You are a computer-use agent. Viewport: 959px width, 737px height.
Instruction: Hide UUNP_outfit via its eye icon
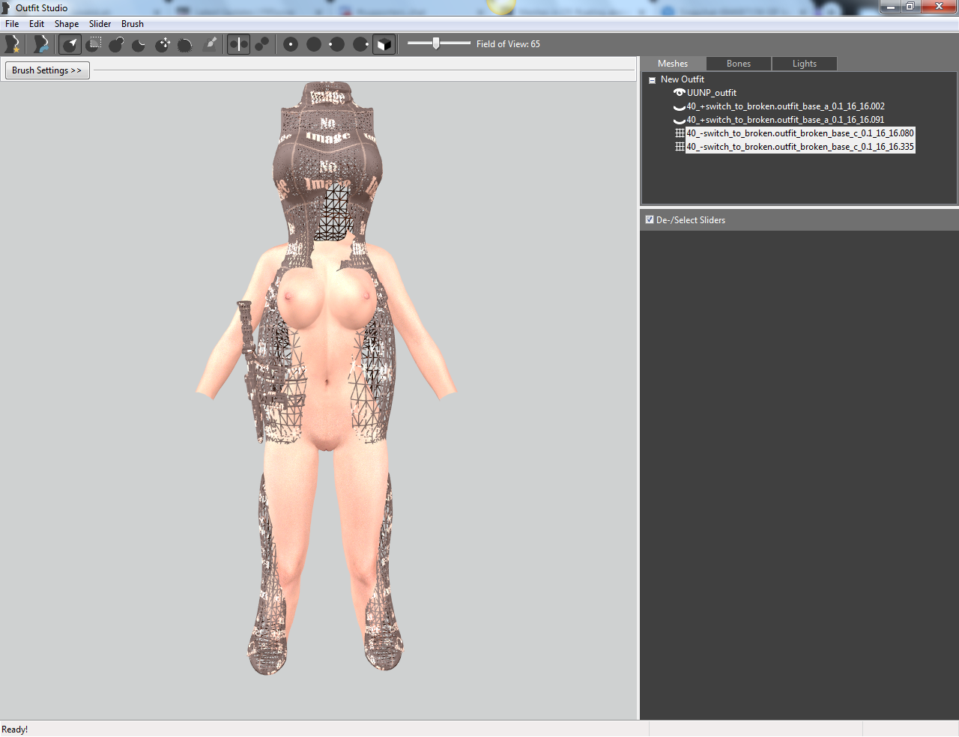click(680, 93)
